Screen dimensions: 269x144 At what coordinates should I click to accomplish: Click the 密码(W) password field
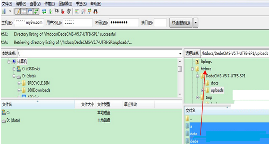[124, 23]
